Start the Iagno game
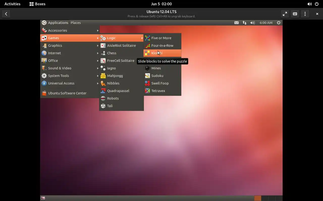This screenshot has height=201, width=323. click(x=121, y=68)
